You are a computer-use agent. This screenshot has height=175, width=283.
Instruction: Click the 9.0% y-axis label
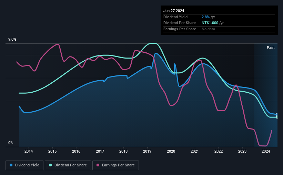[12, 40]
